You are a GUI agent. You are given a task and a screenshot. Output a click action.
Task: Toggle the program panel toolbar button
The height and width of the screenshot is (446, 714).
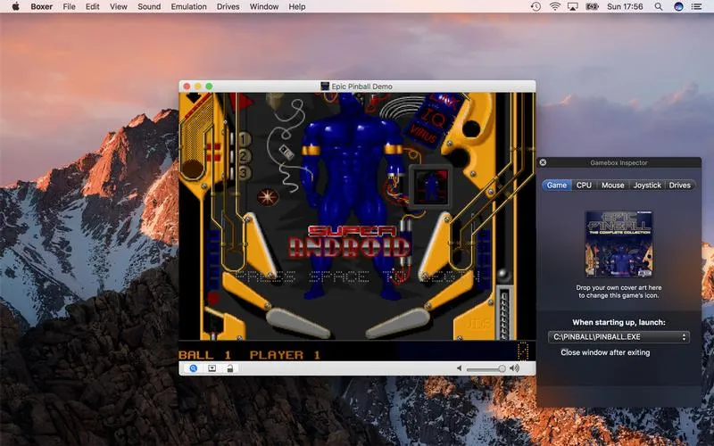212,368
